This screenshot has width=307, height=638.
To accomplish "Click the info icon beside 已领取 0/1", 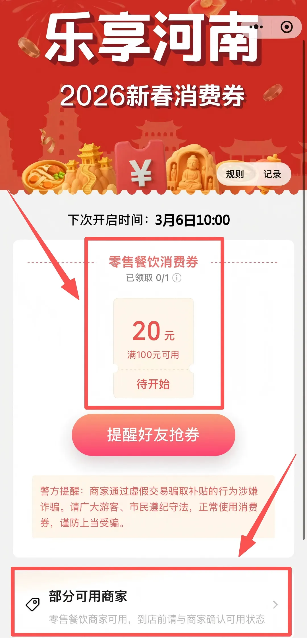I will (x=177, y=278).
